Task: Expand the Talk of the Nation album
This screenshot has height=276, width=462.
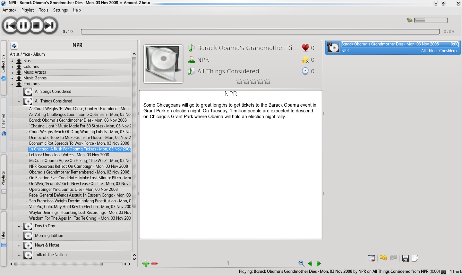Action: (19, 255)
